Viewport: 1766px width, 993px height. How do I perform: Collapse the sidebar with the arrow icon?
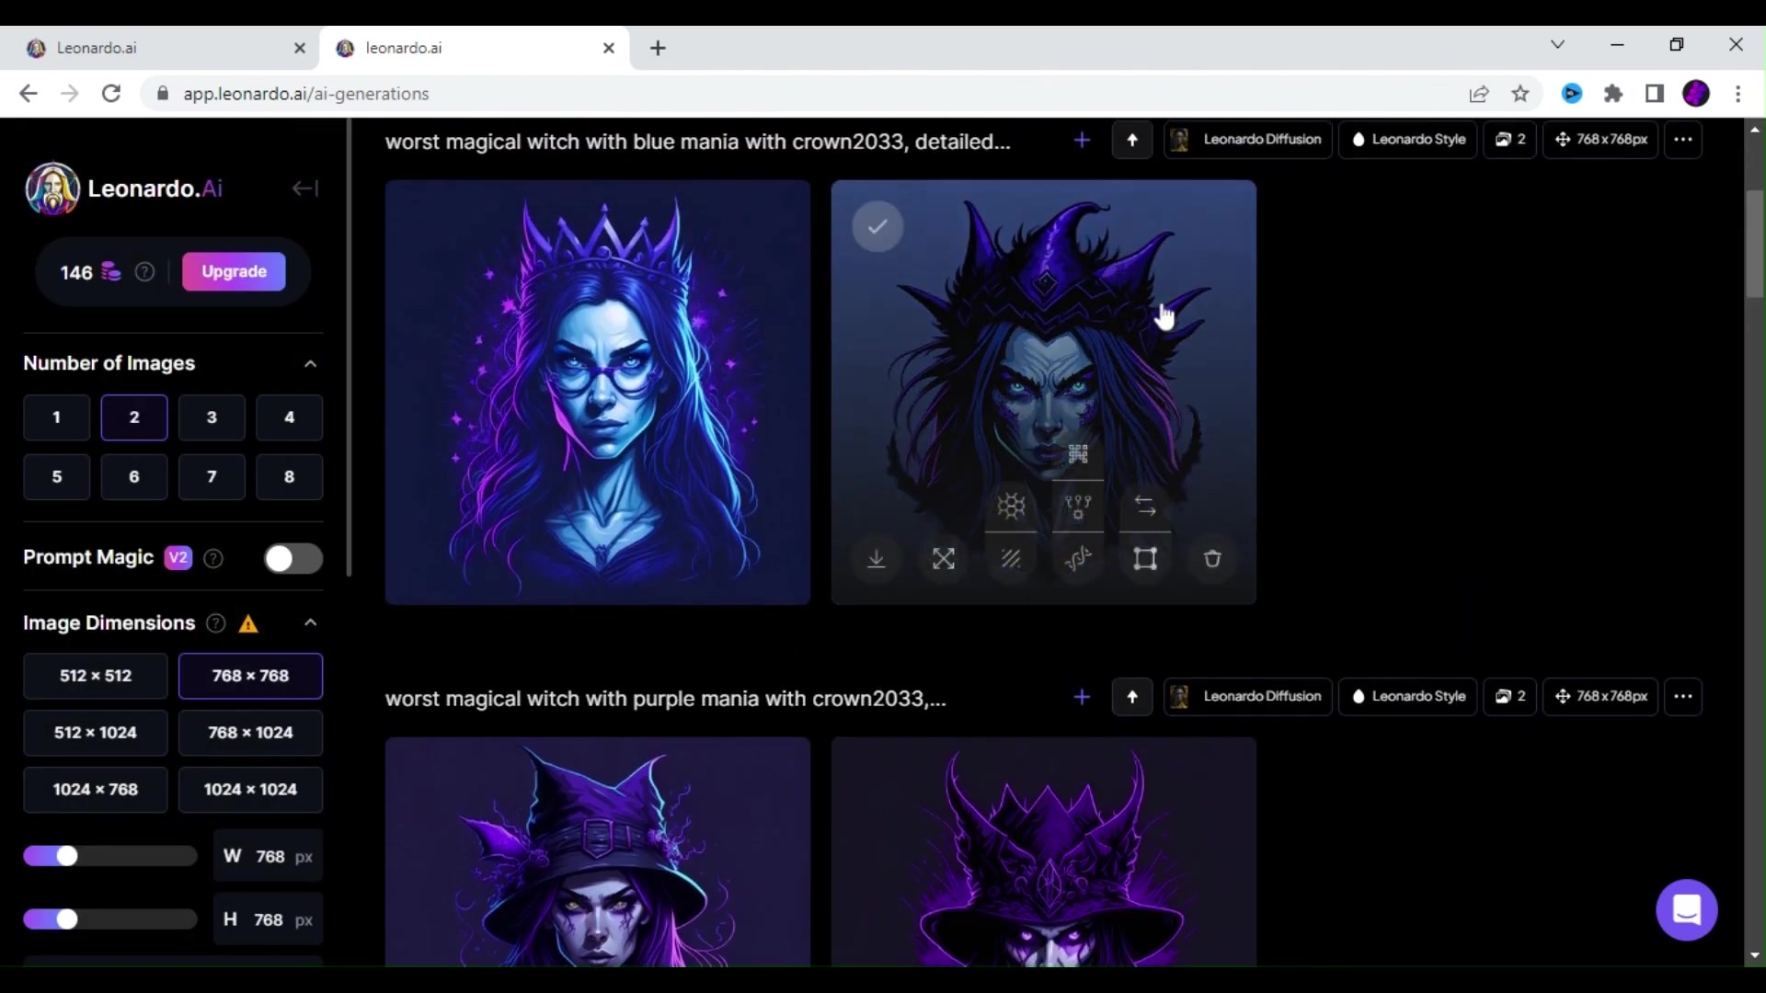click(304, 188)
